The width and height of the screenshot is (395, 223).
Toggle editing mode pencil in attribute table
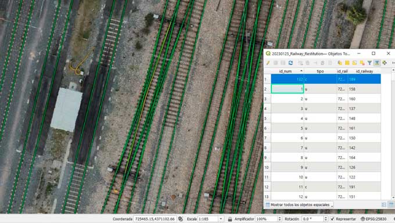point(268,63)
